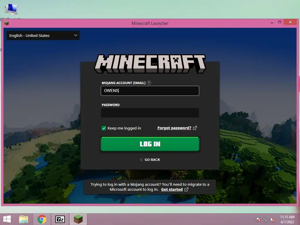Select the Minecraft Launcher taskbar icon

pos(78,219)
